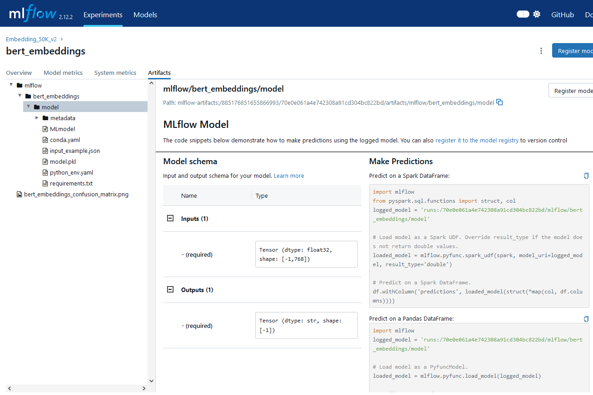
Task: Open the three-dot run options menu
Action: (x=541, y=51)
